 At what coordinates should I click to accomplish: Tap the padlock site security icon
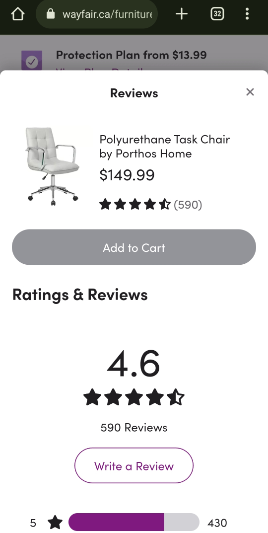tap(51, 14)
